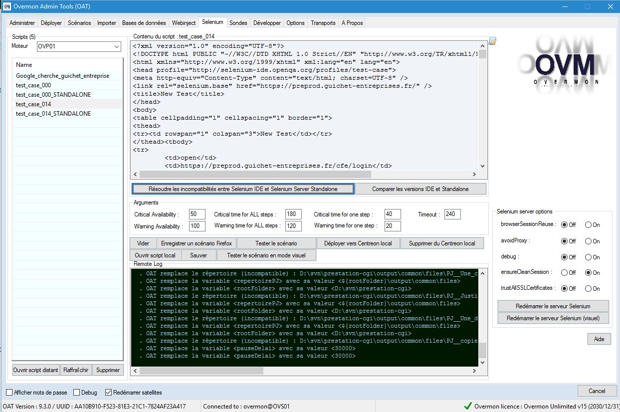Click Résoudre les incompatibilités Selenium button
This screenshot has height=412, width=620.
tap(243, 189)
